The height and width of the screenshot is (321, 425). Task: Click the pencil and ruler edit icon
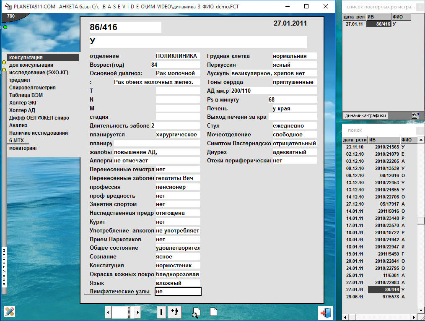tap(9, 312)
